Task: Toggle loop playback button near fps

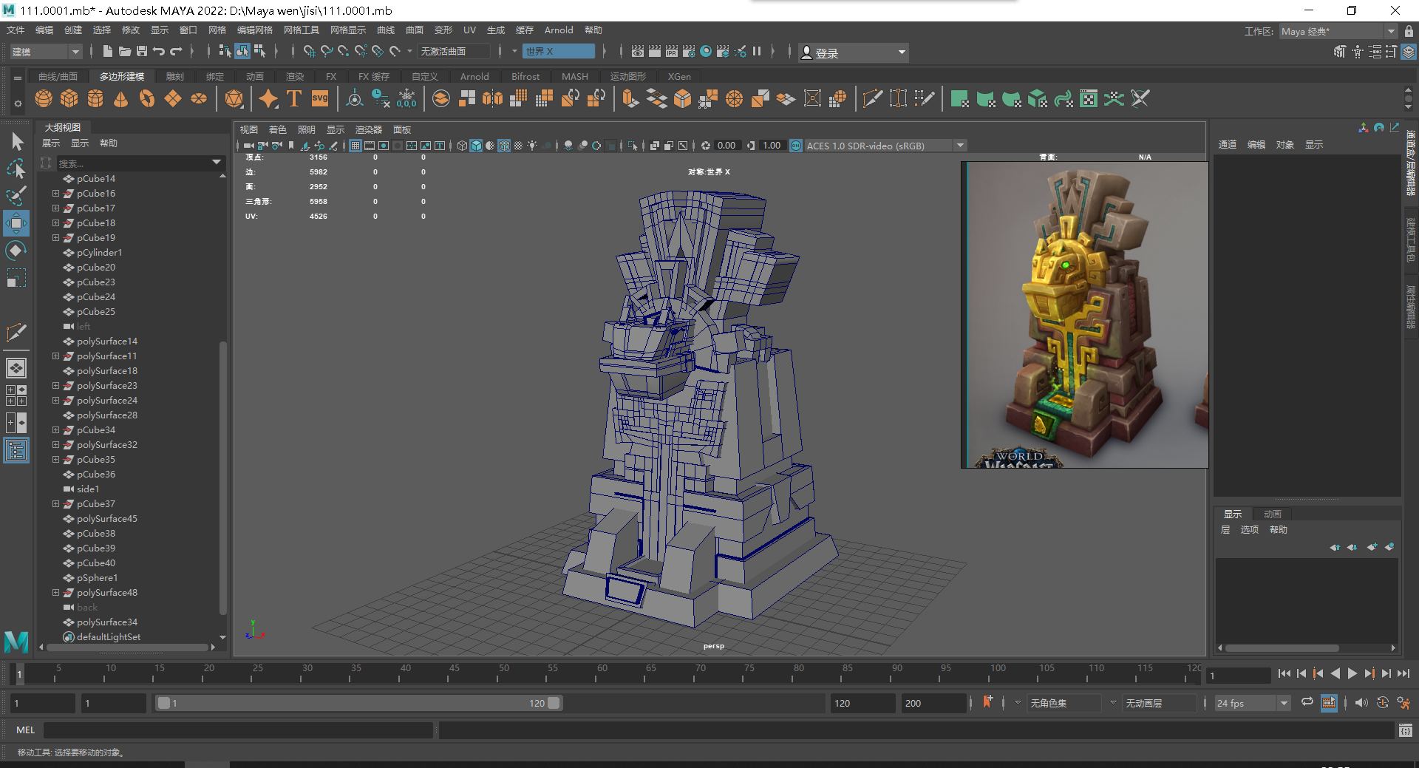Action: click(x=1307, y=702)
